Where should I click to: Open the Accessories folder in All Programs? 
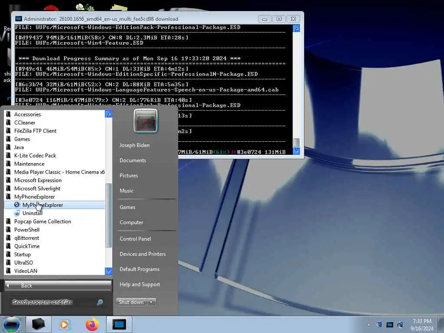[27, 114]
